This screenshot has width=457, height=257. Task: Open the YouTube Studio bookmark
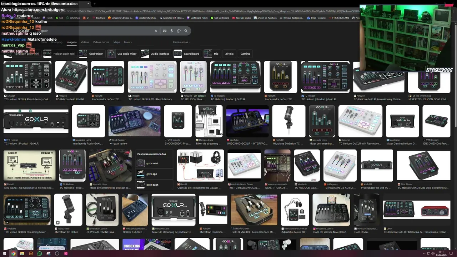pyautogui.click(x=241, y=18)
